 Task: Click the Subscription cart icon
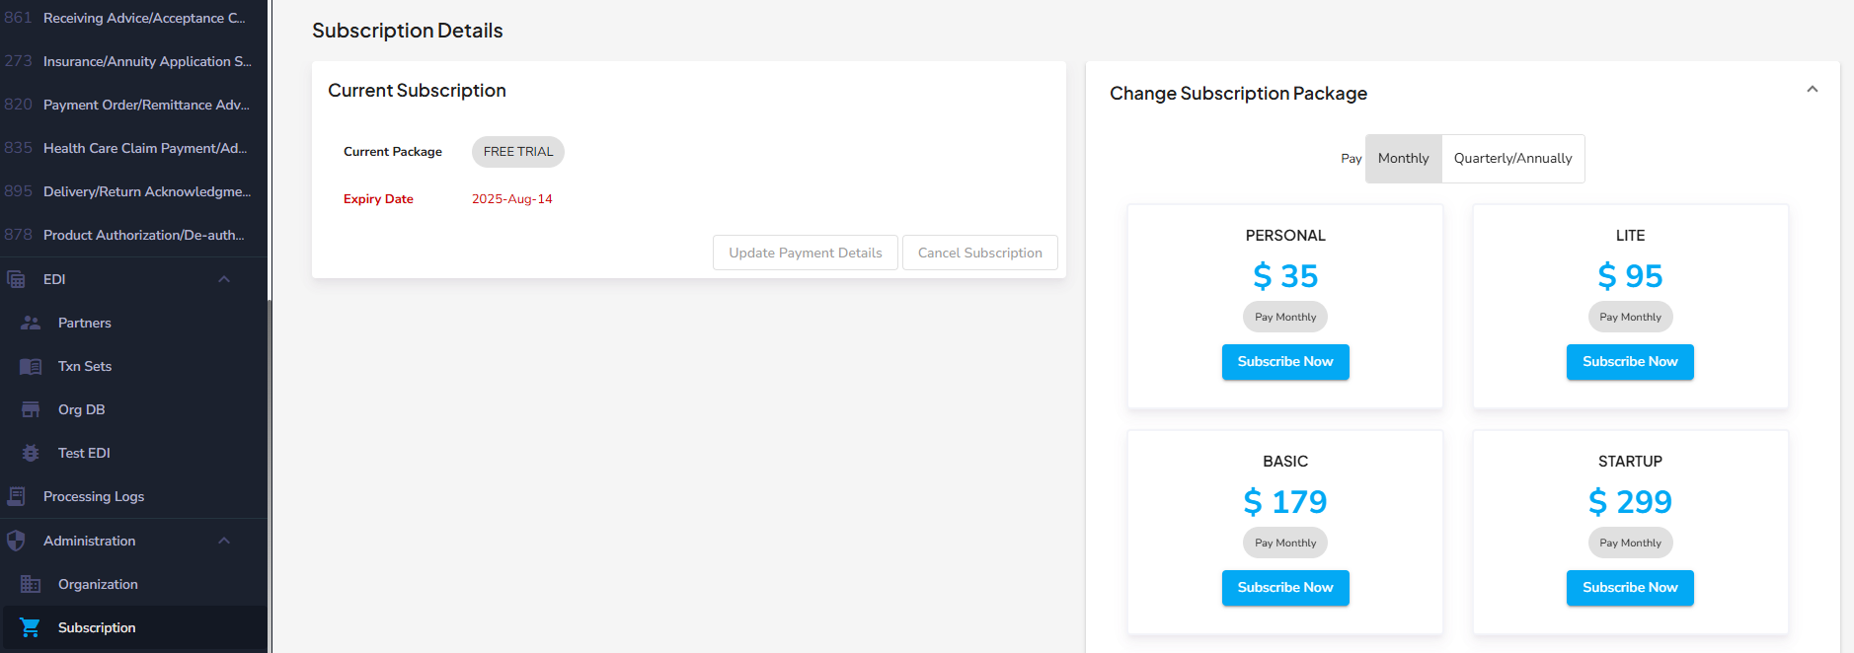[x=31, y=627]
